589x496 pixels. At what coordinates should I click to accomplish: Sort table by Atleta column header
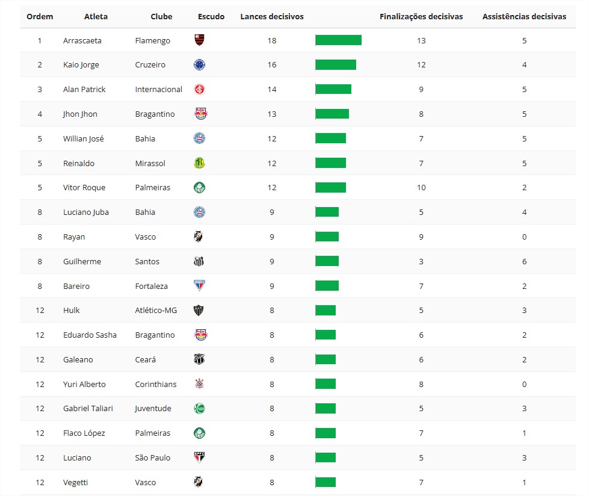click(x=96, y=17)
